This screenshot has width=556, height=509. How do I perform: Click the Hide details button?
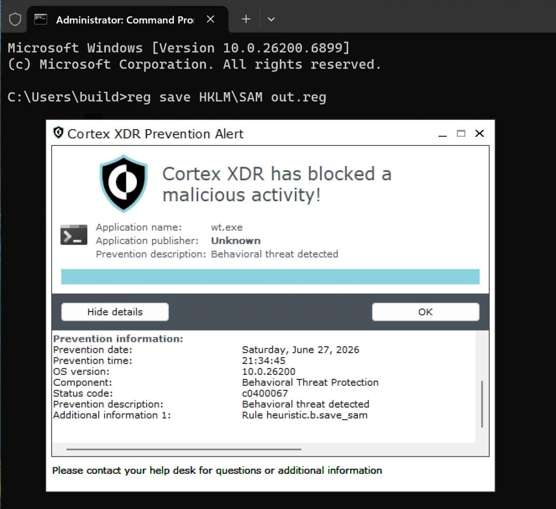pos(115,312)
